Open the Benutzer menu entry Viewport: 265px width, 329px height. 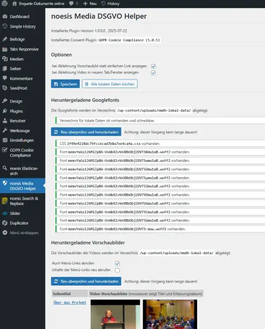[17, 120]
